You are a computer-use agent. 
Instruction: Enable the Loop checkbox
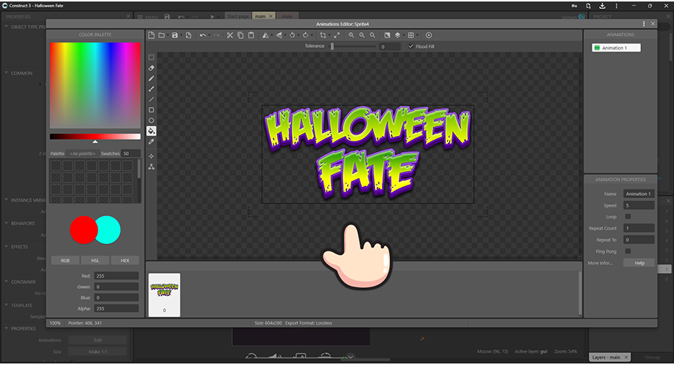pos(628,217)
